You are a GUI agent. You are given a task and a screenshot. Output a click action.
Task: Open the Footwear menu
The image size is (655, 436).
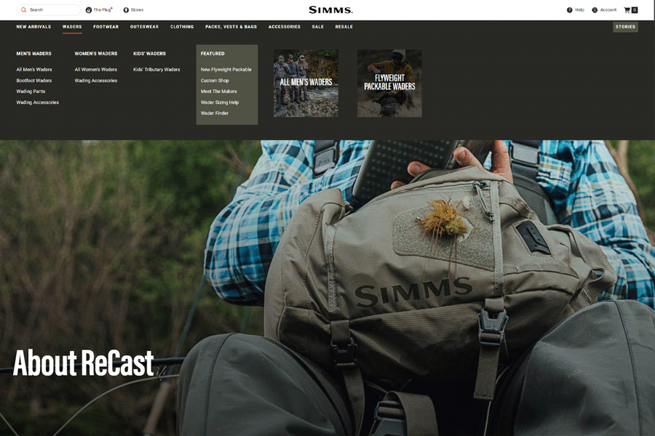(106, 27)
